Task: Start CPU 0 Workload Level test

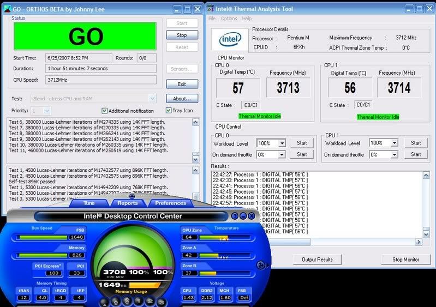Action: click(302, 143)
